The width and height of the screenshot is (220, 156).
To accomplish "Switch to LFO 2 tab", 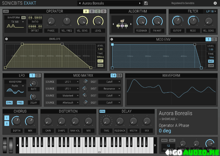I will point(38,76).
